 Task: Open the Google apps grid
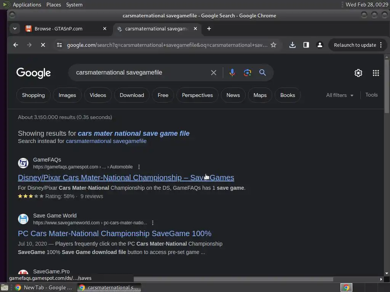376,73
